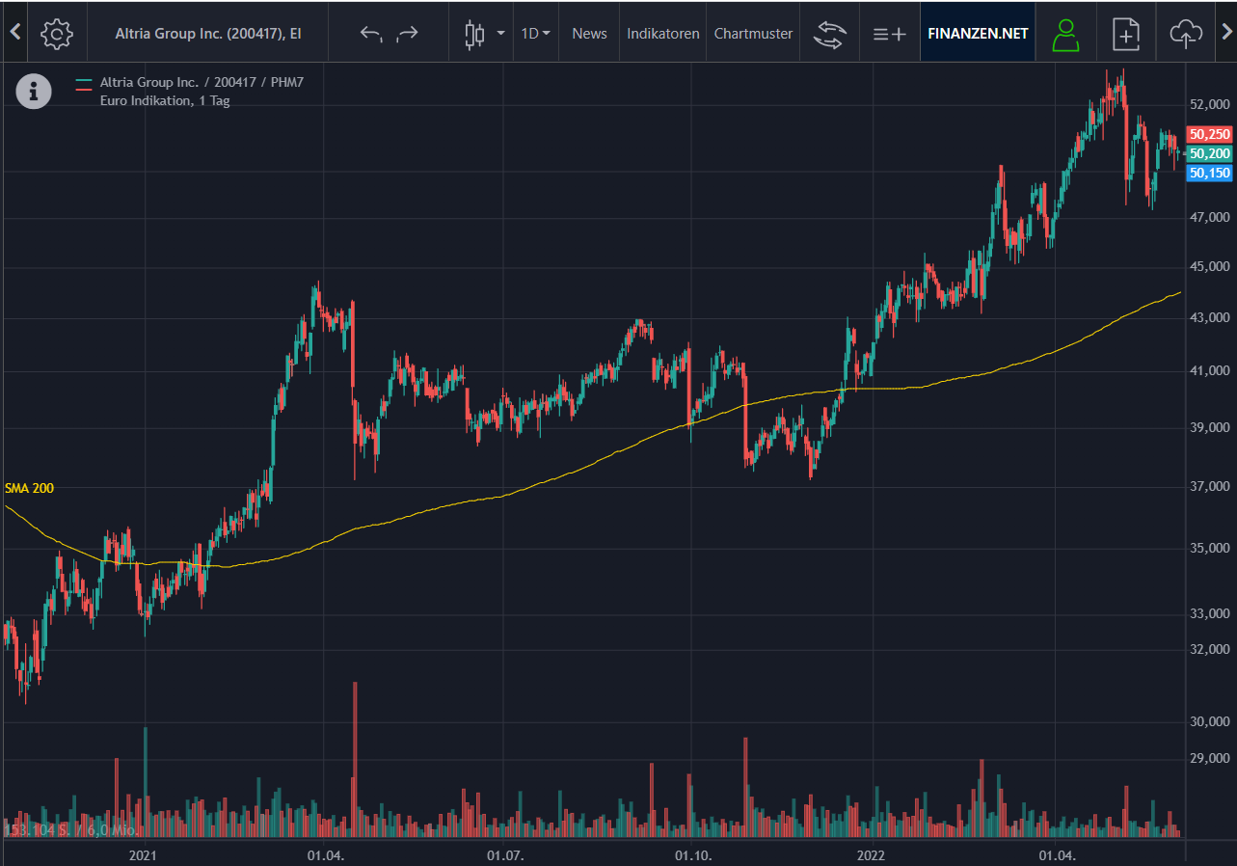This screenshot has height=866, width=1237.
Task: Click the left chevron to collapse the sidebar
Action: click(x=14, y=33)
